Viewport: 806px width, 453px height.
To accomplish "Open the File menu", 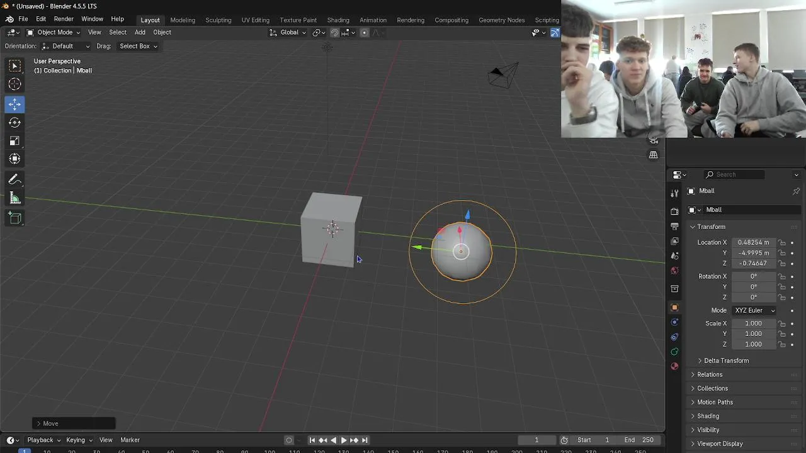I will tap(23, 20).
